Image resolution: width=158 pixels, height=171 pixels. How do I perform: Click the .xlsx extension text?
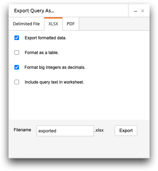click(99, 130)
